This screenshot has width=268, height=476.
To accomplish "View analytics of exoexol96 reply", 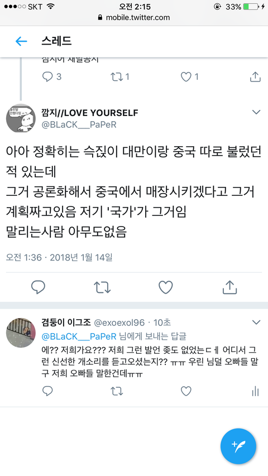I will tap(255, 391).
